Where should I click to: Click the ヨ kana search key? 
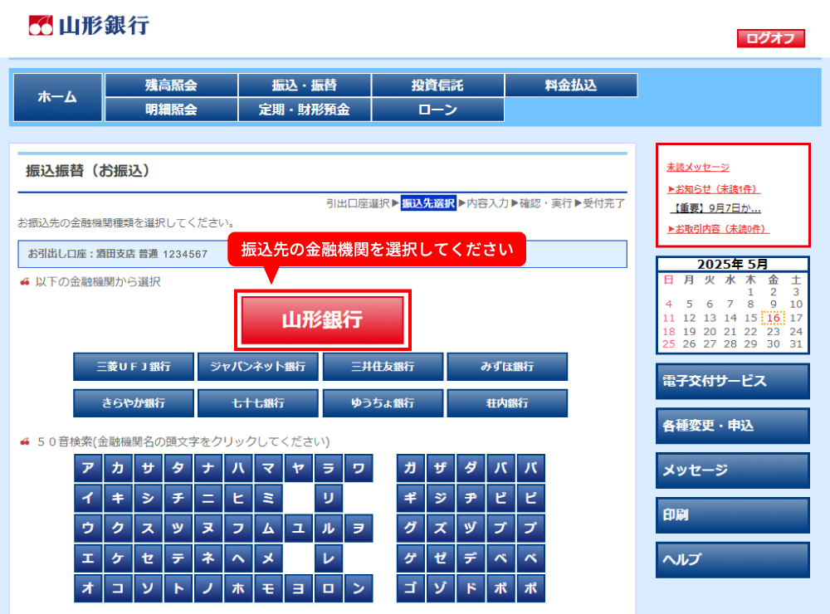(298, 588)
